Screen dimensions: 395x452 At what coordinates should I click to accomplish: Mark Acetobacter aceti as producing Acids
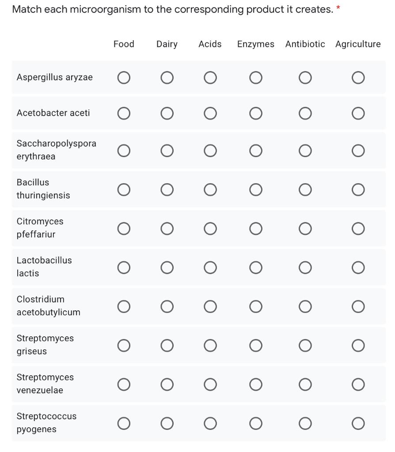pyautogui.click(x=210, y=113)
